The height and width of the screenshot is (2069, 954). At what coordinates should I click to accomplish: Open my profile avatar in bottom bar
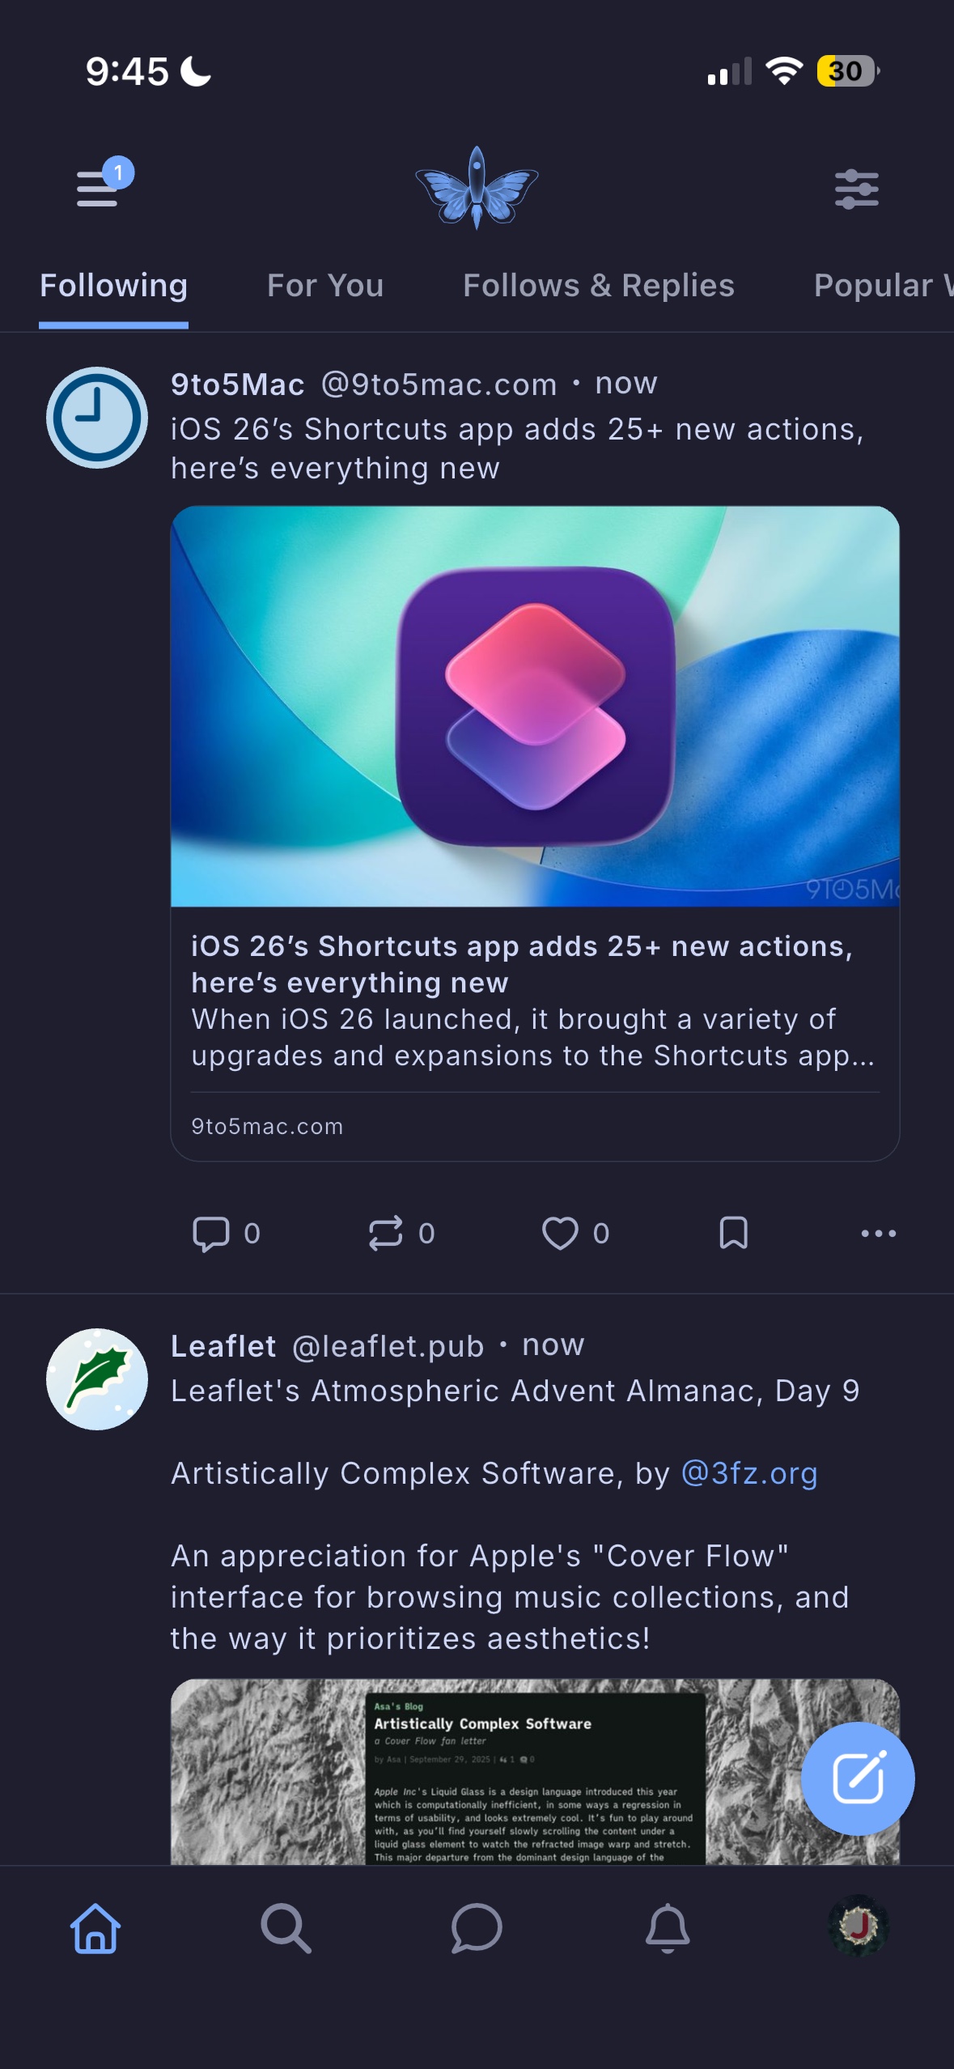click(x=859, y=1927)
